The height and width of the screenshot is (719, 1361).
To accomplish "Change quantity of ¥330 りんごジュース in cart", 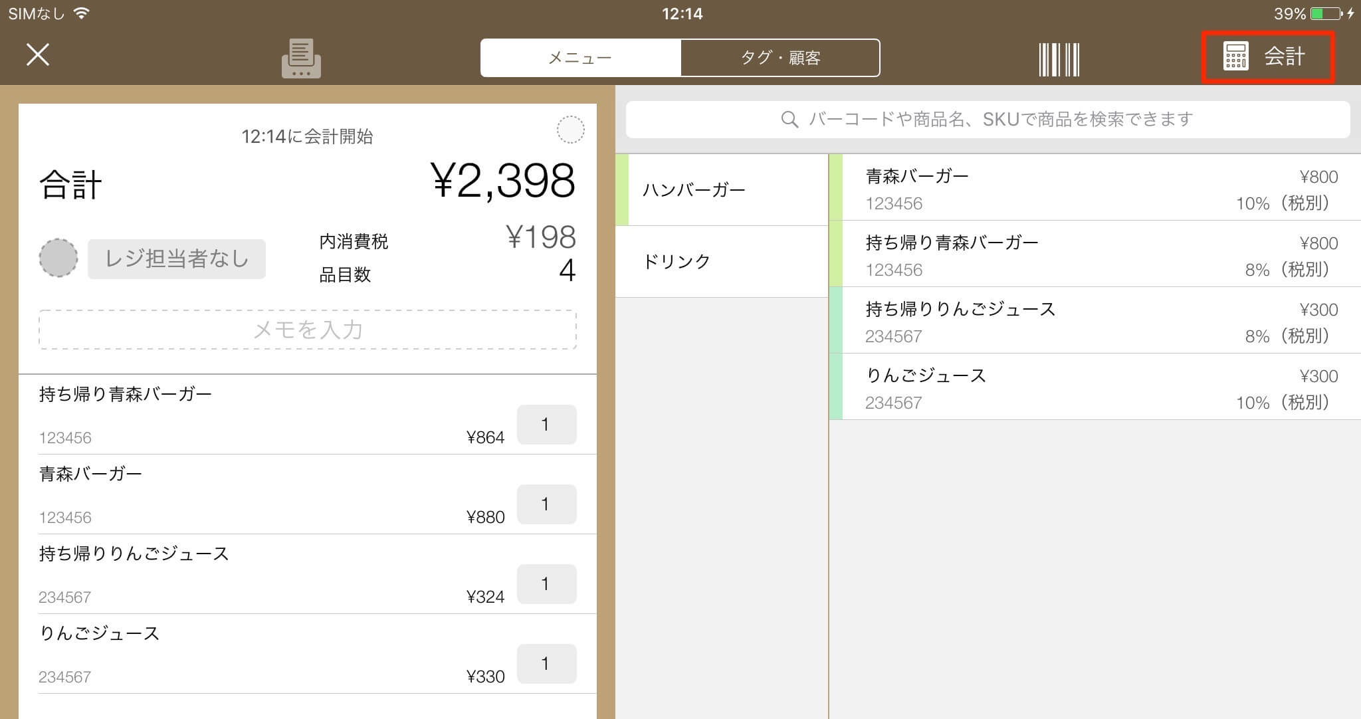I will point(546,664).
